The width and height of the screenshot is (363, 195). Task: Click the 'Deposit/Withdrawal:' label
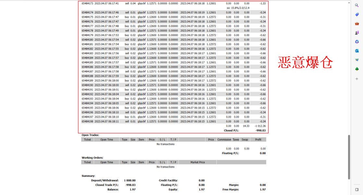point(105,180)
